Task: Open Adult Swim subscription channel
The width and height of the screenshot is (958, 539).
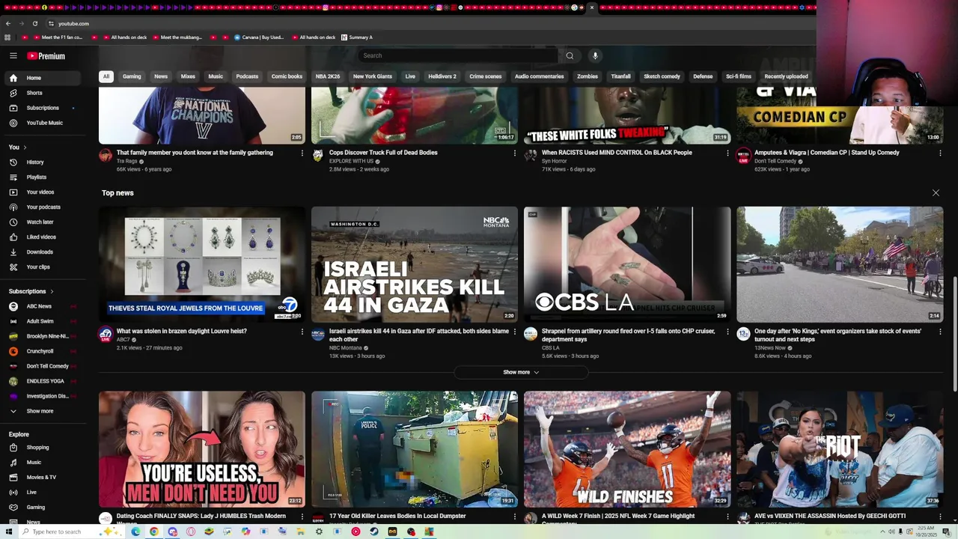Action: (41, 321)
